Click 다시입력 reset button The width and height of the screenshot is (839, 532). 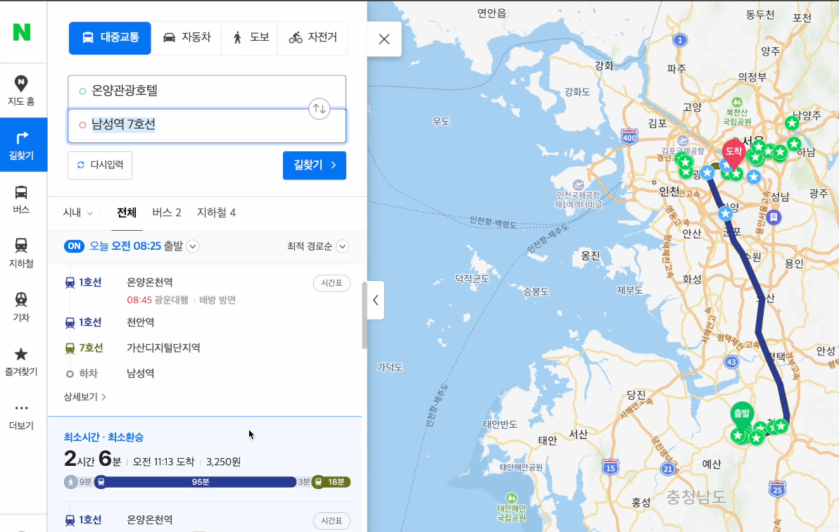(100, 165)
